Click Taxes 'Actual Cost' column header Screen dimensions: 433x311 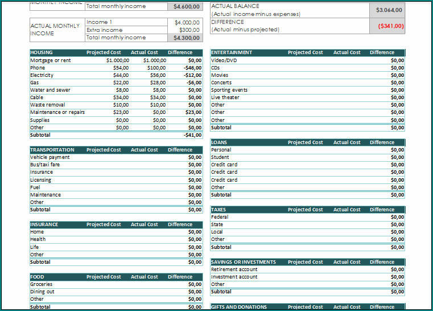coord(347,210)
